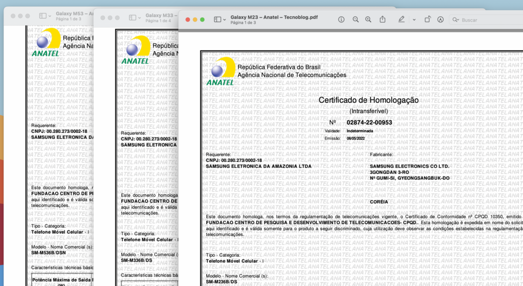Click 'Página 1 de 4' in Galaxy M33 window
Image resolution: width=523 pixels, height=286 pixels.
pos(158,21)
